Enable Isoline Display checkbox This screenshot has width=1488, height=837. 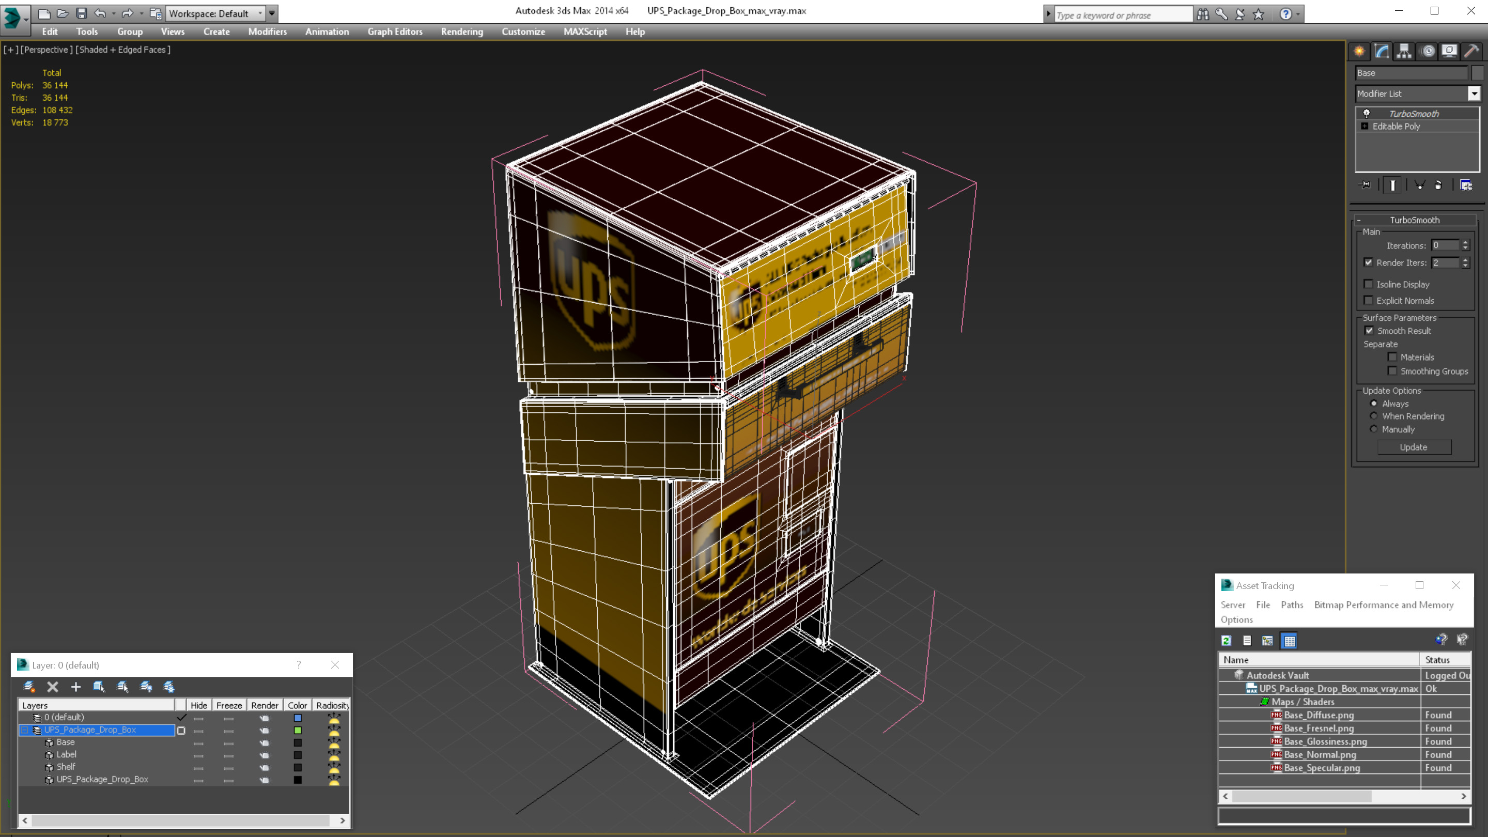[1369, 284]
